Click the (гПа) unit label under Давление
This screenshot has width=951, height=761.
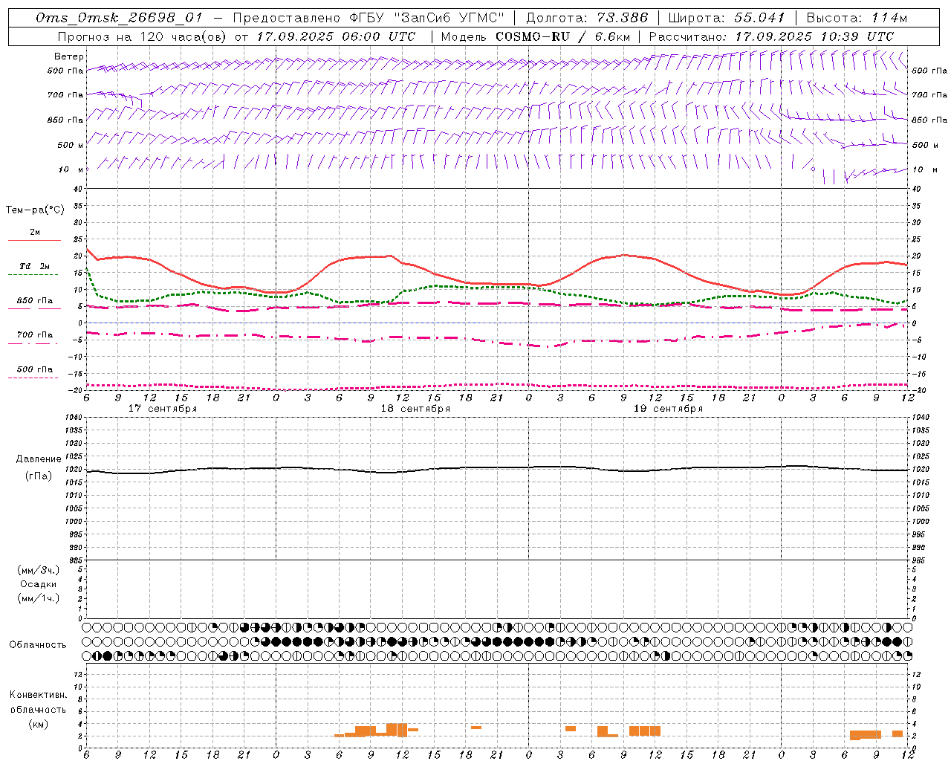pyautogui.click(x=39, y=476)
